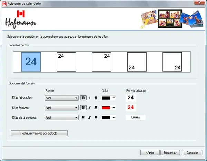Toggle italic for Días laborables
Image resolution: width=207 pixels, height=161 pixels.
(x=90, y=98)
